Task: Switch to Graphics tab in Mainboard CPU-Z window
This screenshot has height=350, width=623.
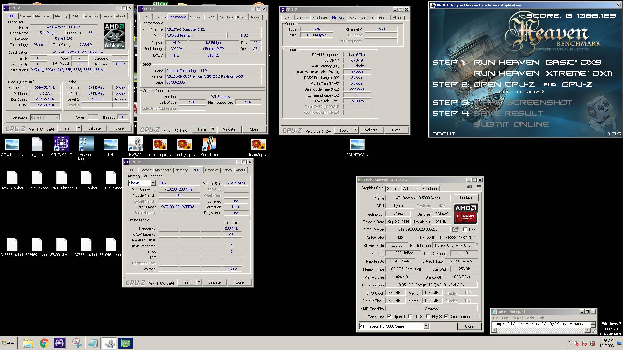Action: click(x=226, y=17)
